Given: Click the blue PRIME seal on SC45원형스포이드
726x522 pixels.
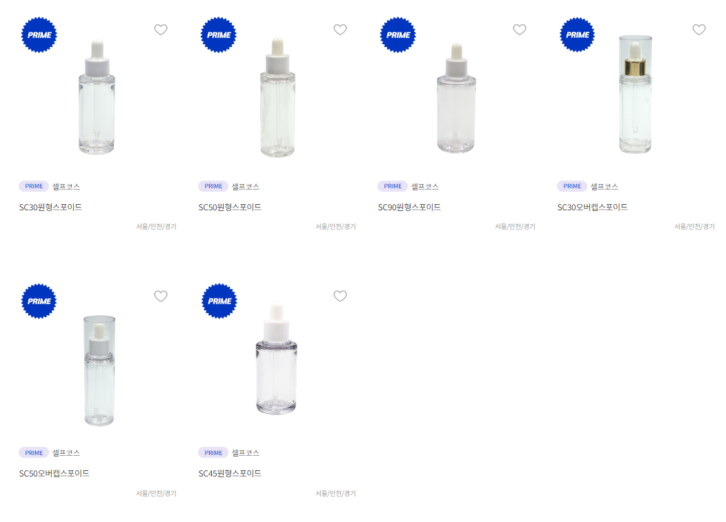Looking at the screenshot, I should [x=219, y=301].
